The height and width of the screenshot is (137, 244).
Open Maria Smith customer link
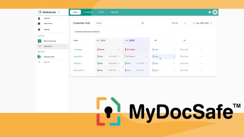[x=78, y=56]
